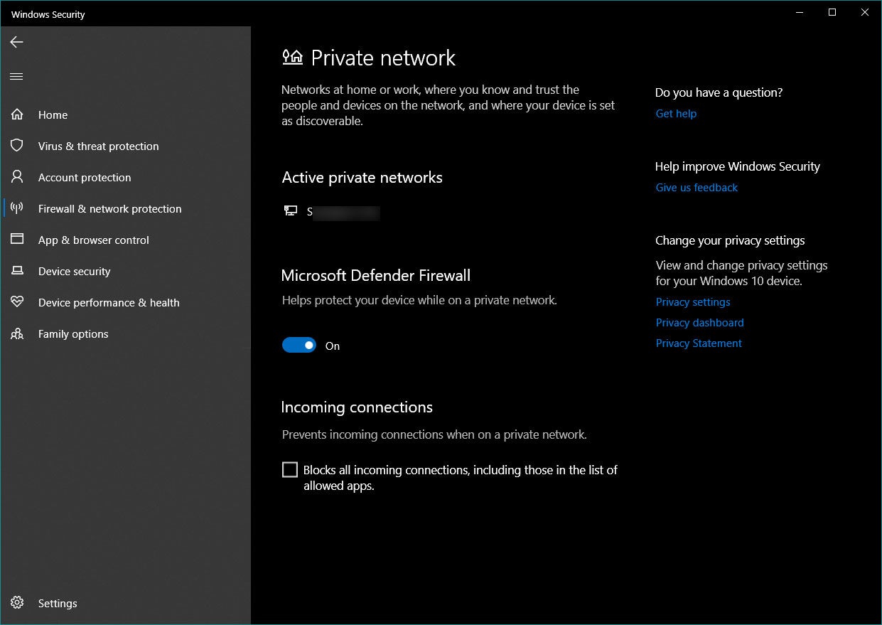Open the Privacy Statement link

point(699,343)
